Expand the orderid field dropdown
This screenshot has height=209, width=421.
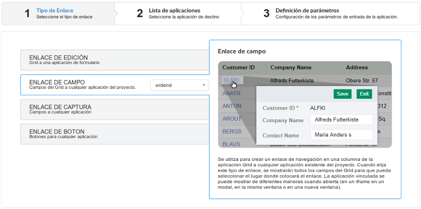tap(180, 85)
